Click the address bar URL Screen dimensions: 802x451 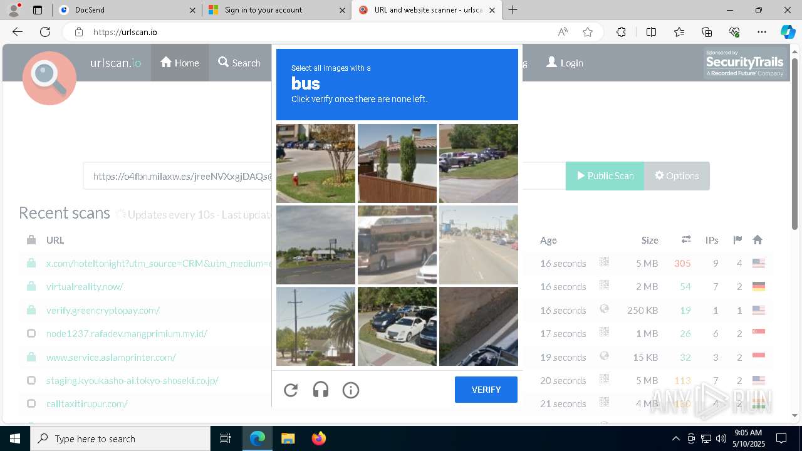[125, 32]
